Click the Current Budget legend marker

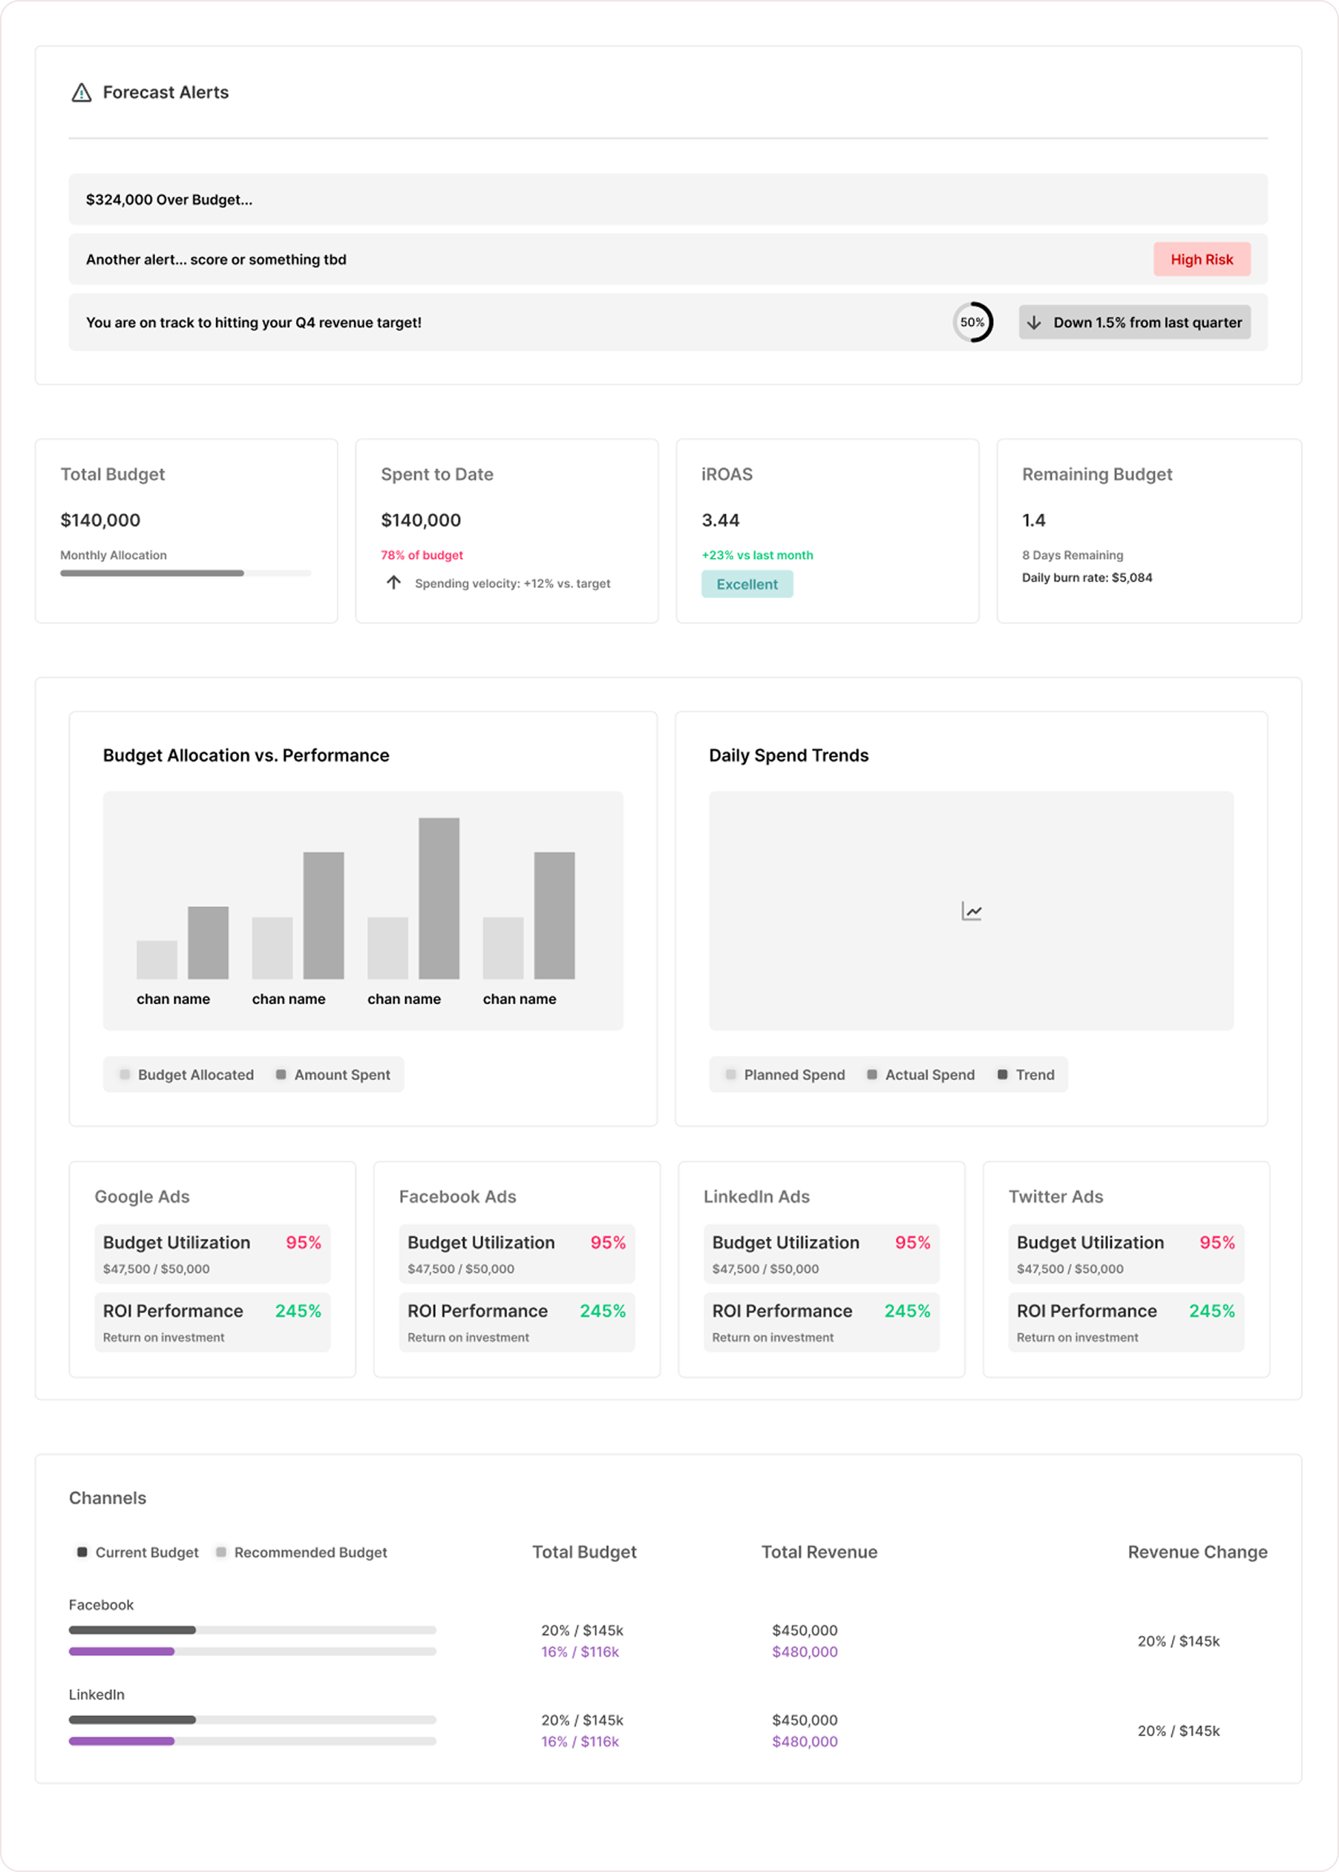click(x=82, y=1552)
